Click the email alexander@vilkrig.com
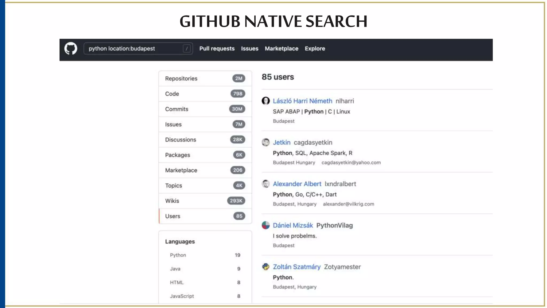547x308 pixels. coord(348,204)
